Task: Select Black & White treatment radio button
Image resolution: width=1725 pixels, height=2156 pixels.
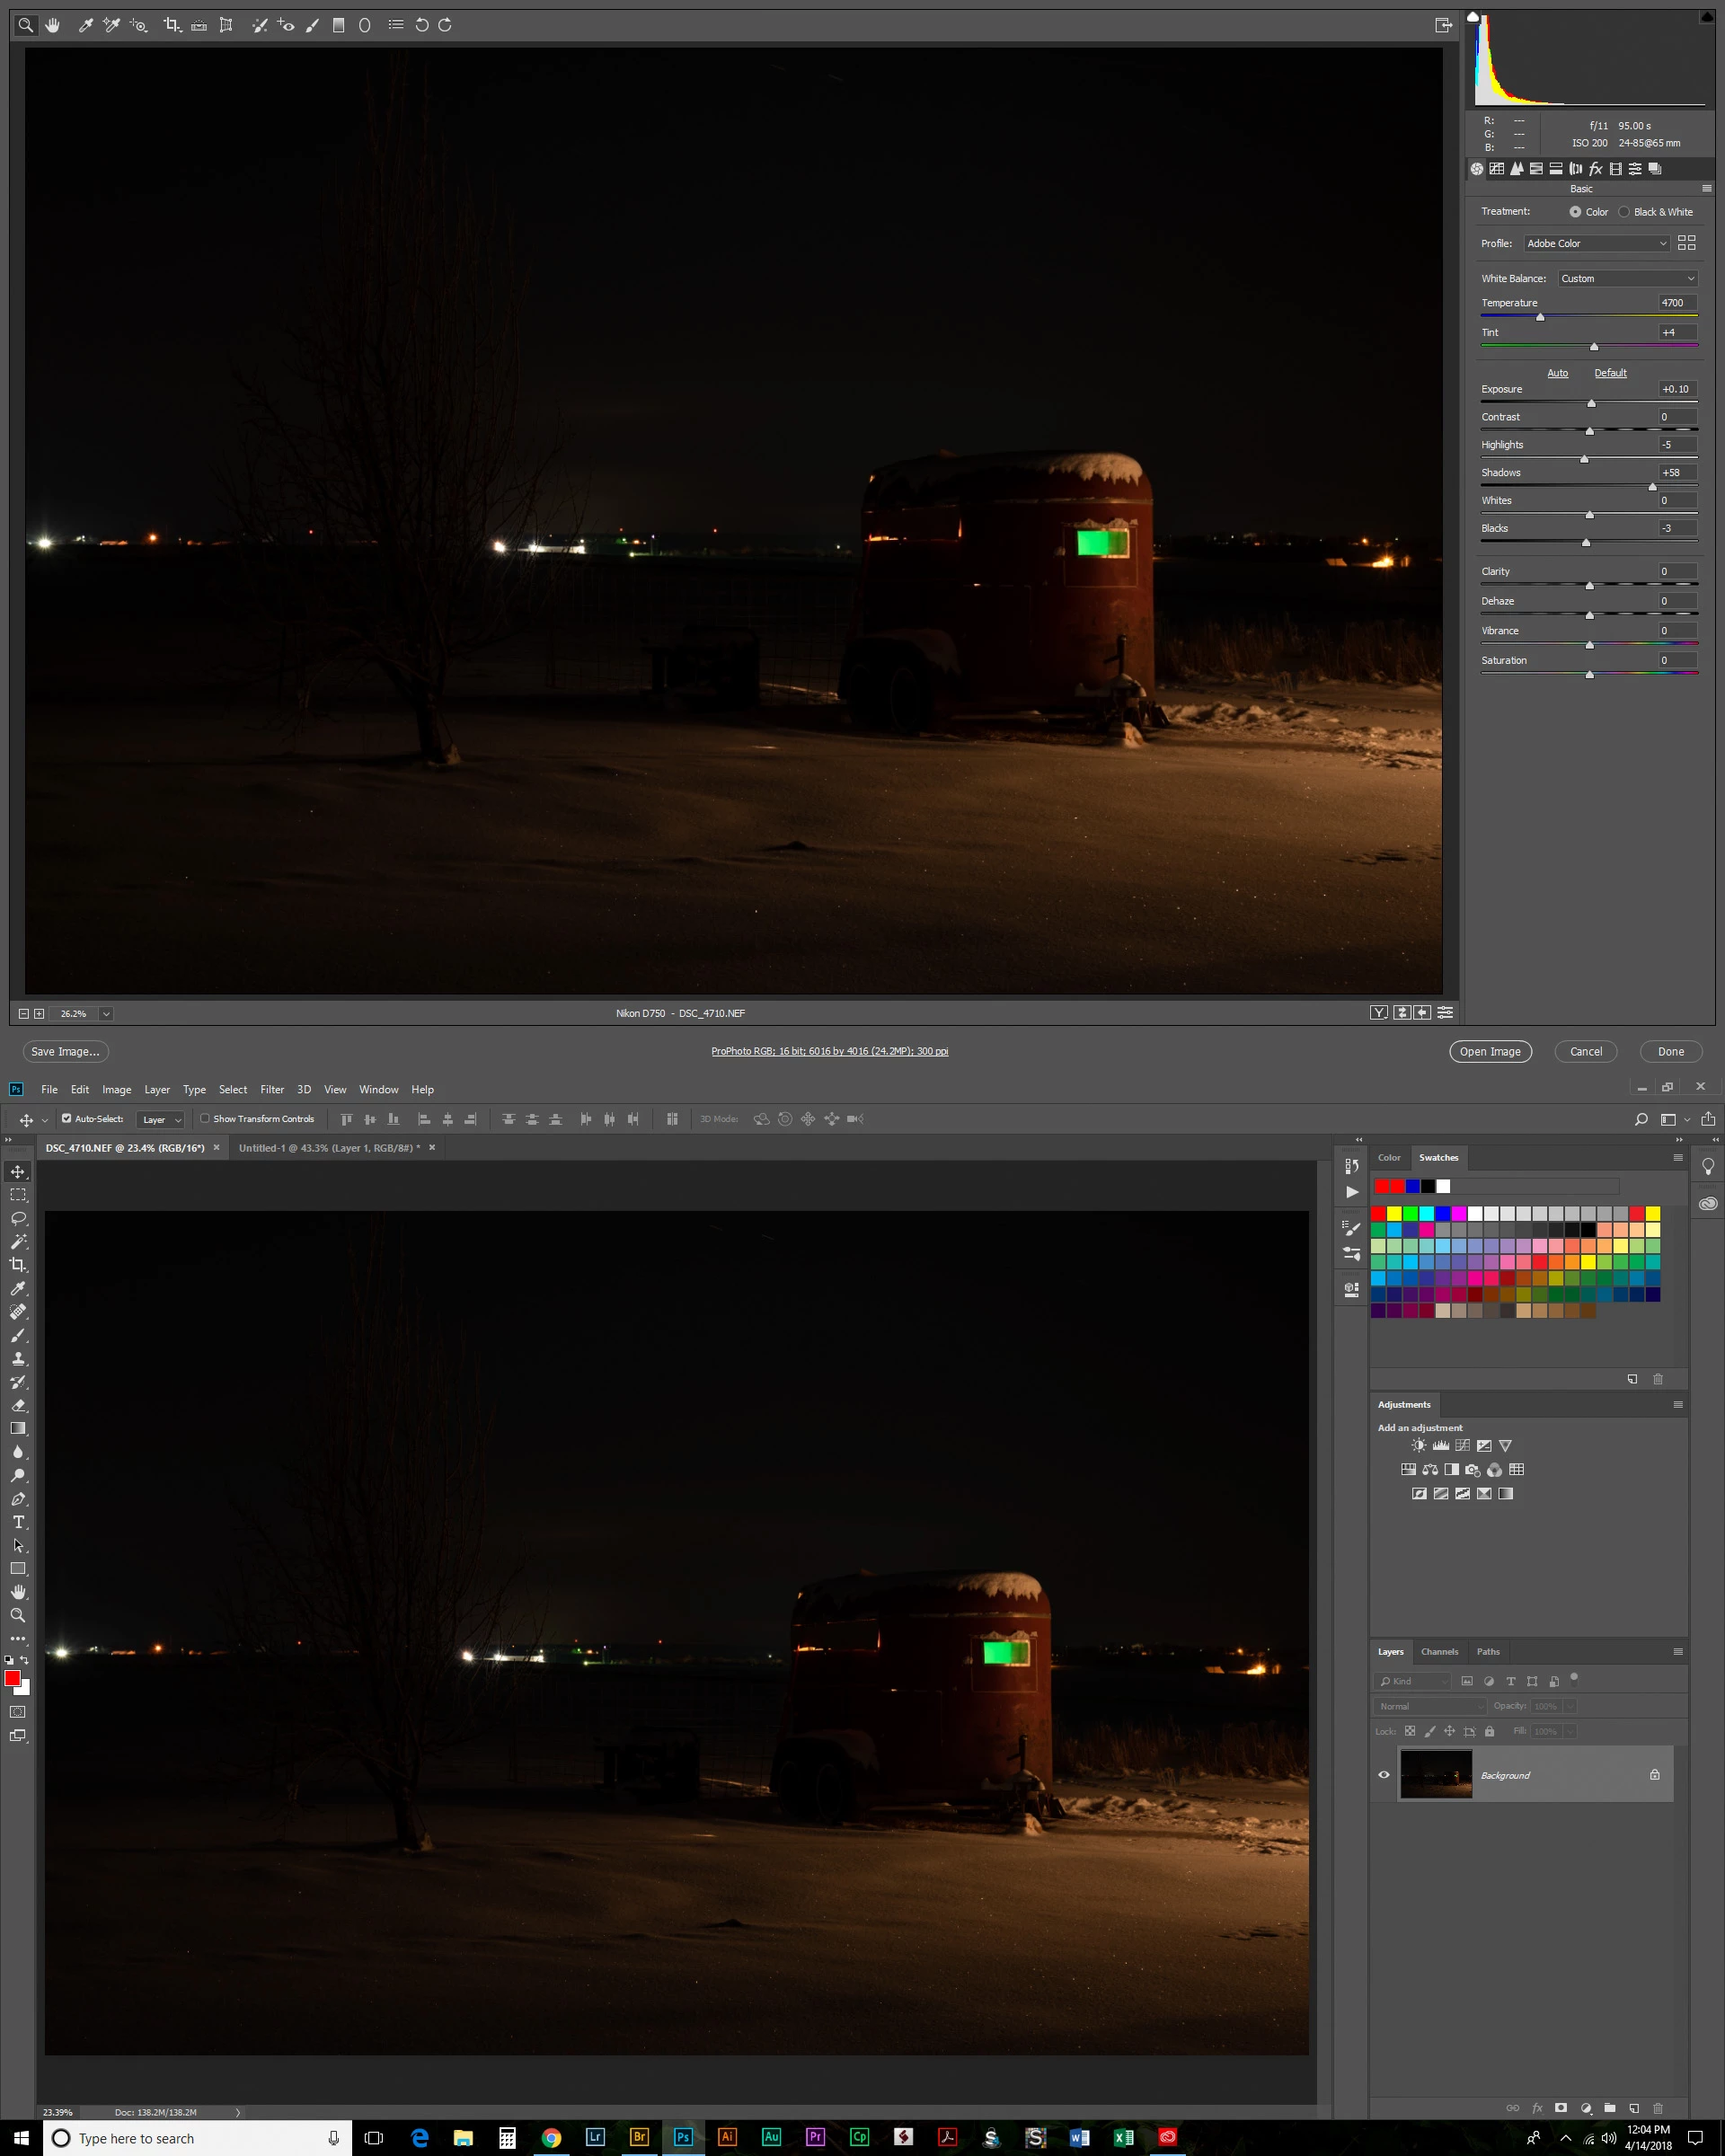Action: (1624, 212)
